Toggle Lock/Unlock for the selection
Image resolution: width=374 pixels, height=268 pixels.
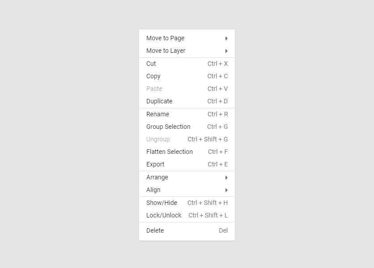(164, 215)
